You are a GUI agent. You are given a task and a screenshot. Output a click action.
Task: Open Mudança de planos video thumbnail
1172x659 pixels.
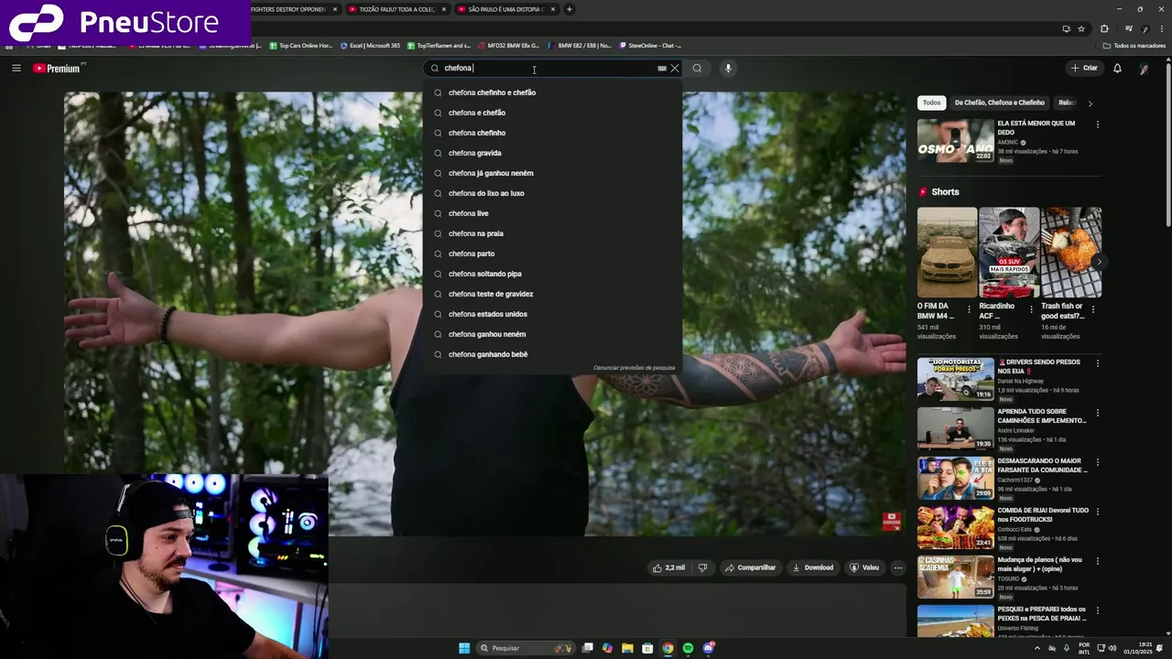[956, 577]
